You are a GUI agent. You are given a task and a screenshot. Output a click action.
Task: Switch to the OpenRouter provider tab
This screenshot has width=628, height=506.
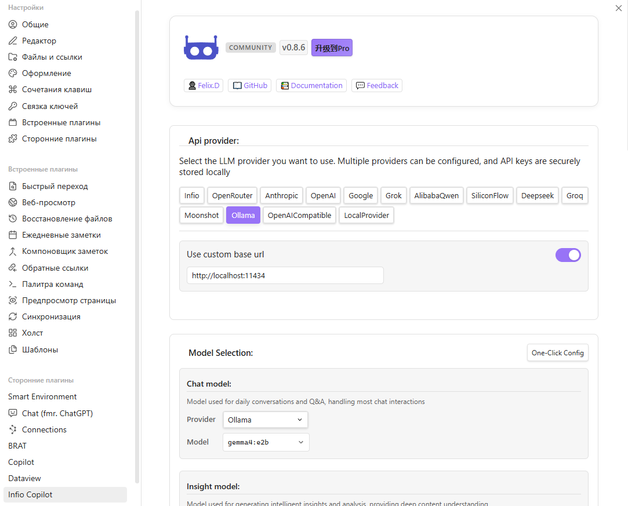pyautogui.click(x=232, y=196)
